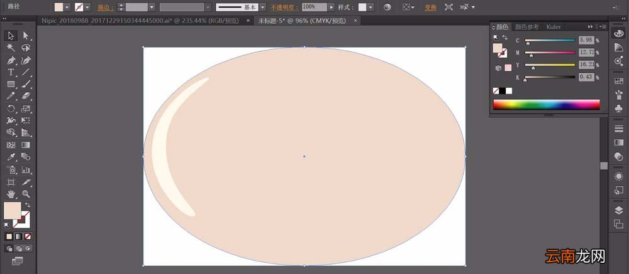Switch to gradient fill mode in toolbox
The image size is (629, 274).
click(x=18, y=236)
